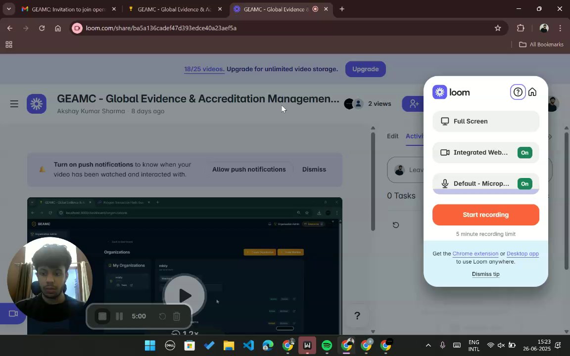Click the purple Loom logo tile in the header
Screen dimensions: 570x356
click(x=36, y=104)
